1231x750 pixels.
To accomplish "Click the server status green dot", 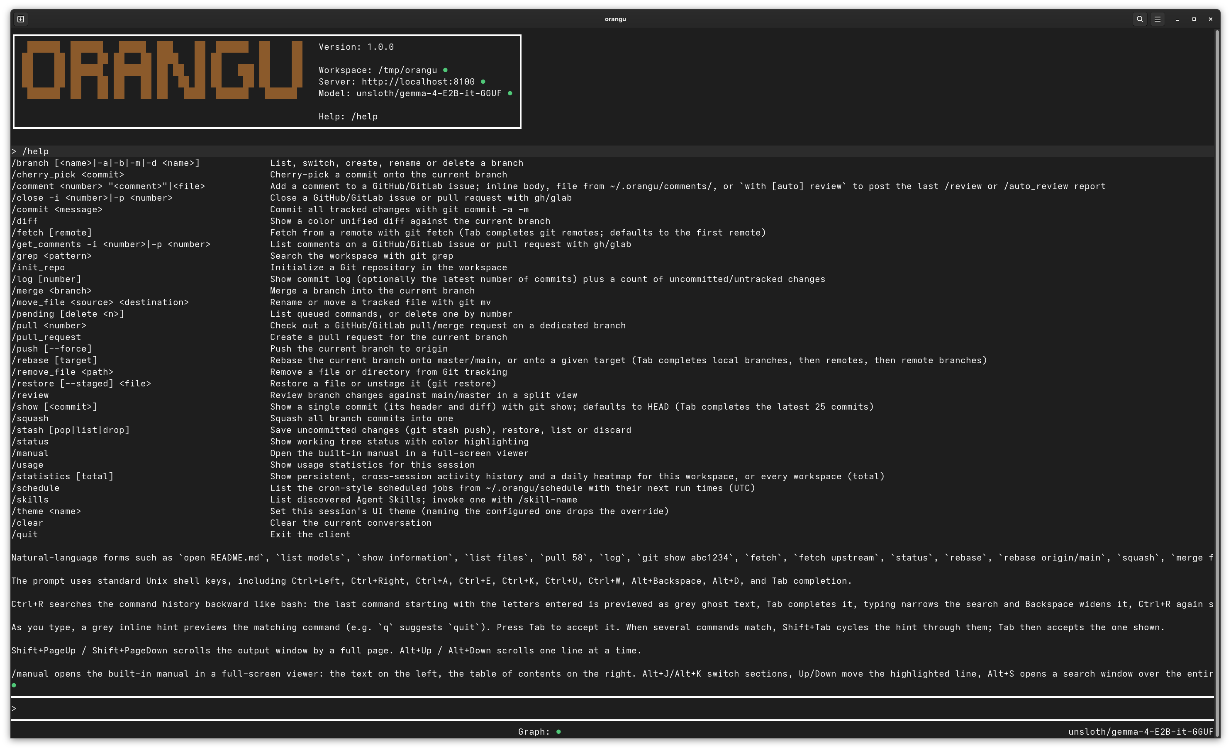I will [x=483, y=81].
